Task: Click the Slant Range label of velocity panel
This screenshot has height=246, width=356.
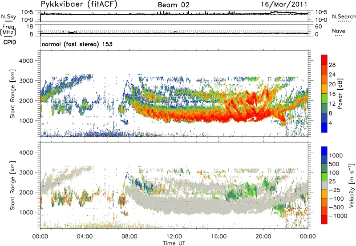Action: coord(13,185)
